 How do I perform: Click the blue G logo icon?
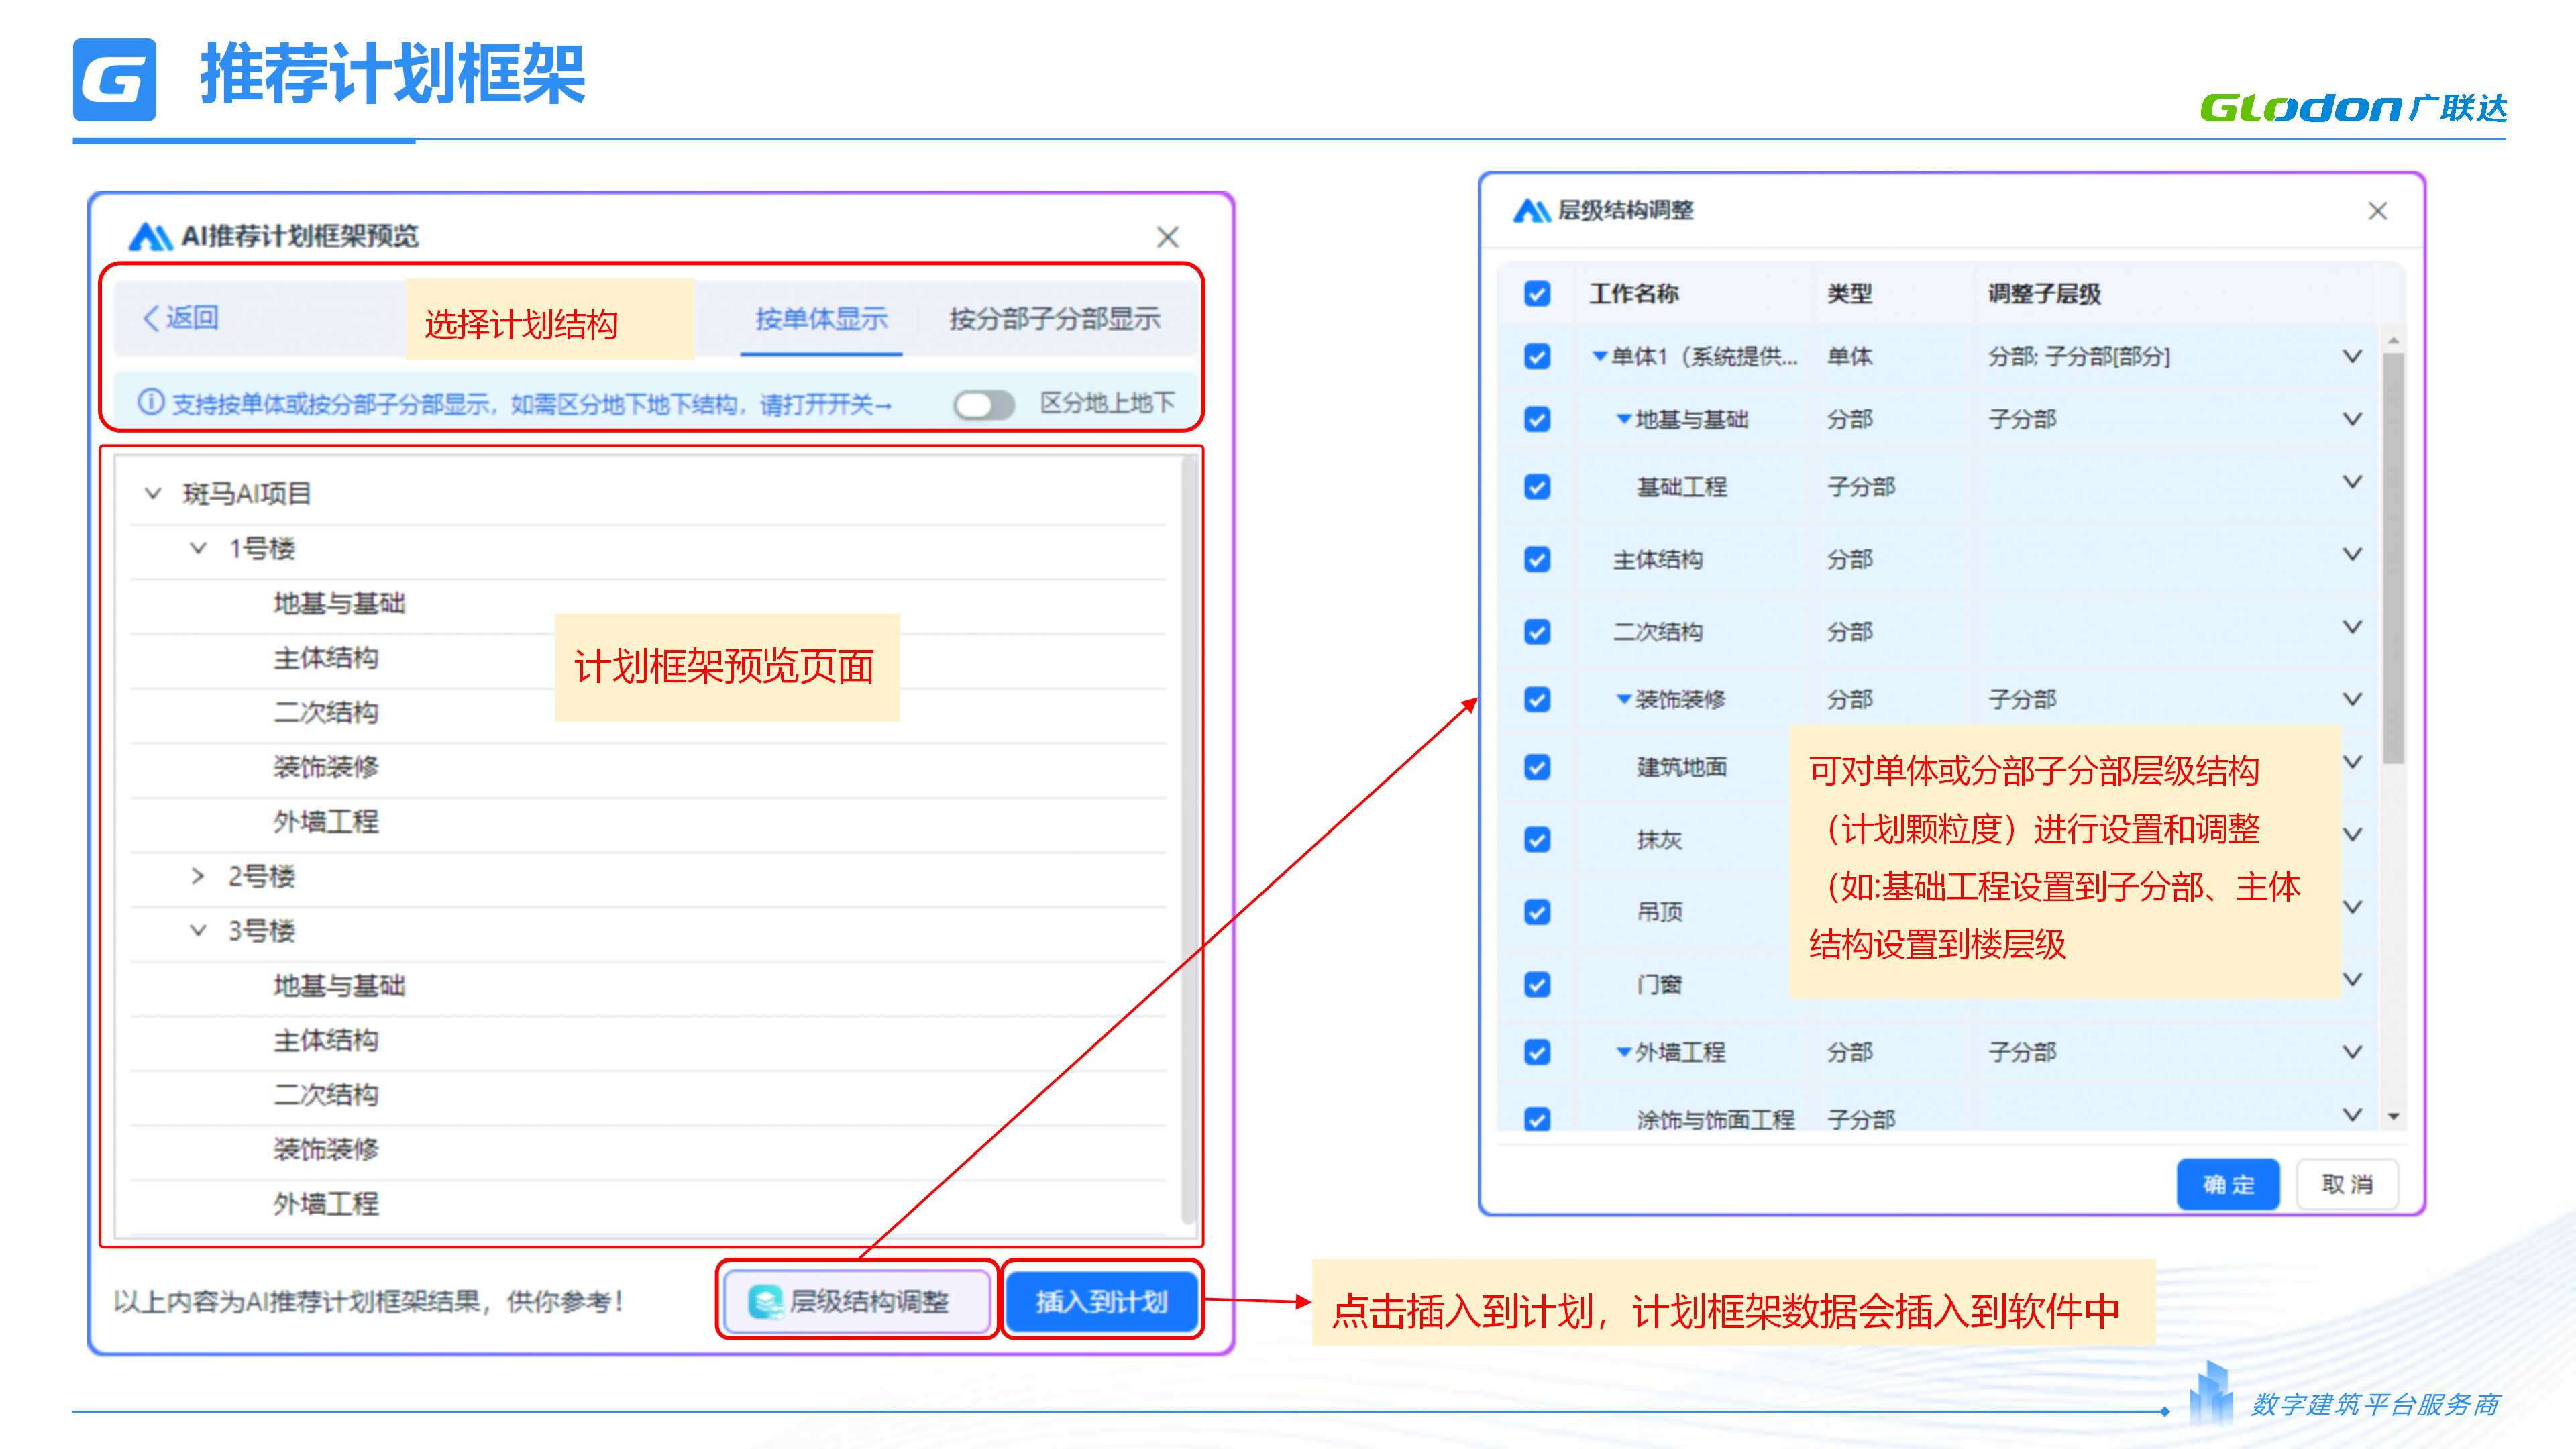click(114, 80)
